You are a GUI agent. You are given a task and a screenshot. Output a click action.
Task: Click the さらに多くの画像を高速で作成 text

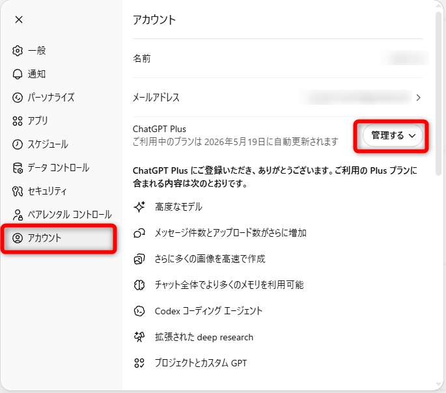click(x=210, y=259)
